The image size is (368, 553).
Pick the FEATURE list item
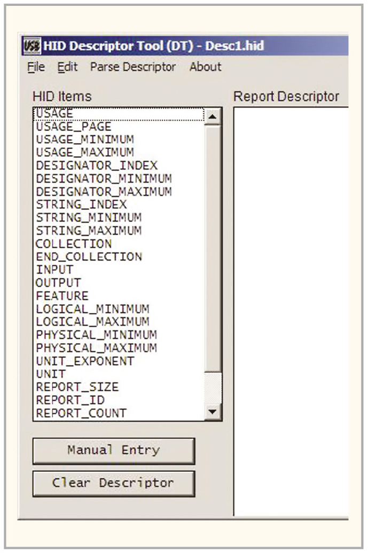click(62, 296)
